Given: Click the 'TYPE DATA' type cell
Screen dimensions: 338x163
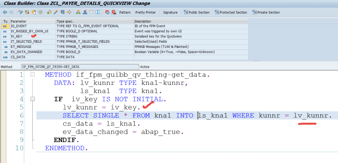Looking at the screenshot, I should pos(95,57).
